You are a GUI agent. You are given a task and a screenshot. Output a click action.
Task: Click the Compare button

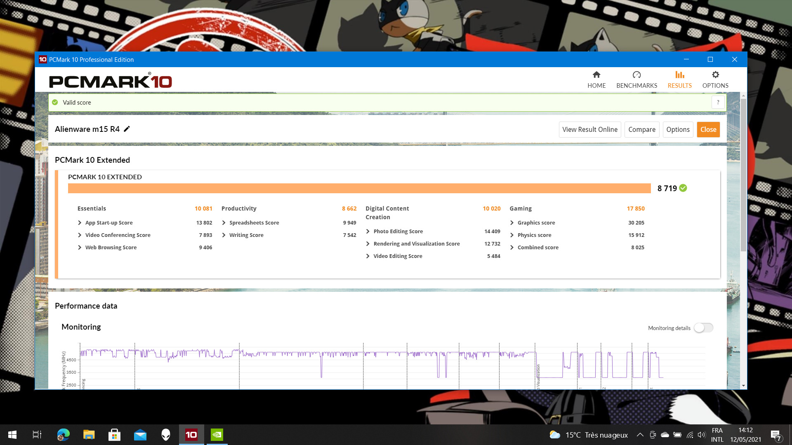click(x=642, y=129)
